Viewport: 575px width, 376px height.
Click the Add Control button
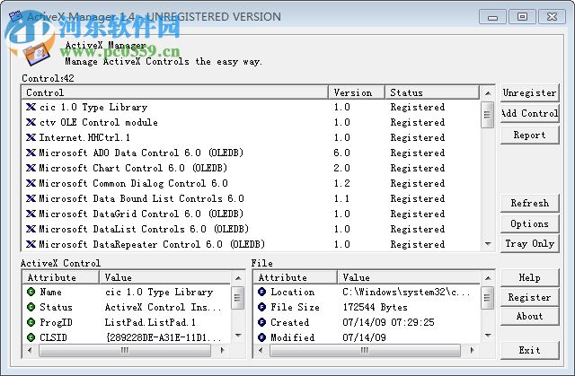tap(529, 113)
